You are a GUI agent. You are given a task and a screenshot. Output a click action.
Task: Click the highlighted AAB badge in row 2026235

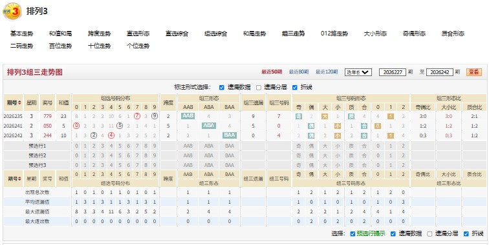[x=188, y=116]
